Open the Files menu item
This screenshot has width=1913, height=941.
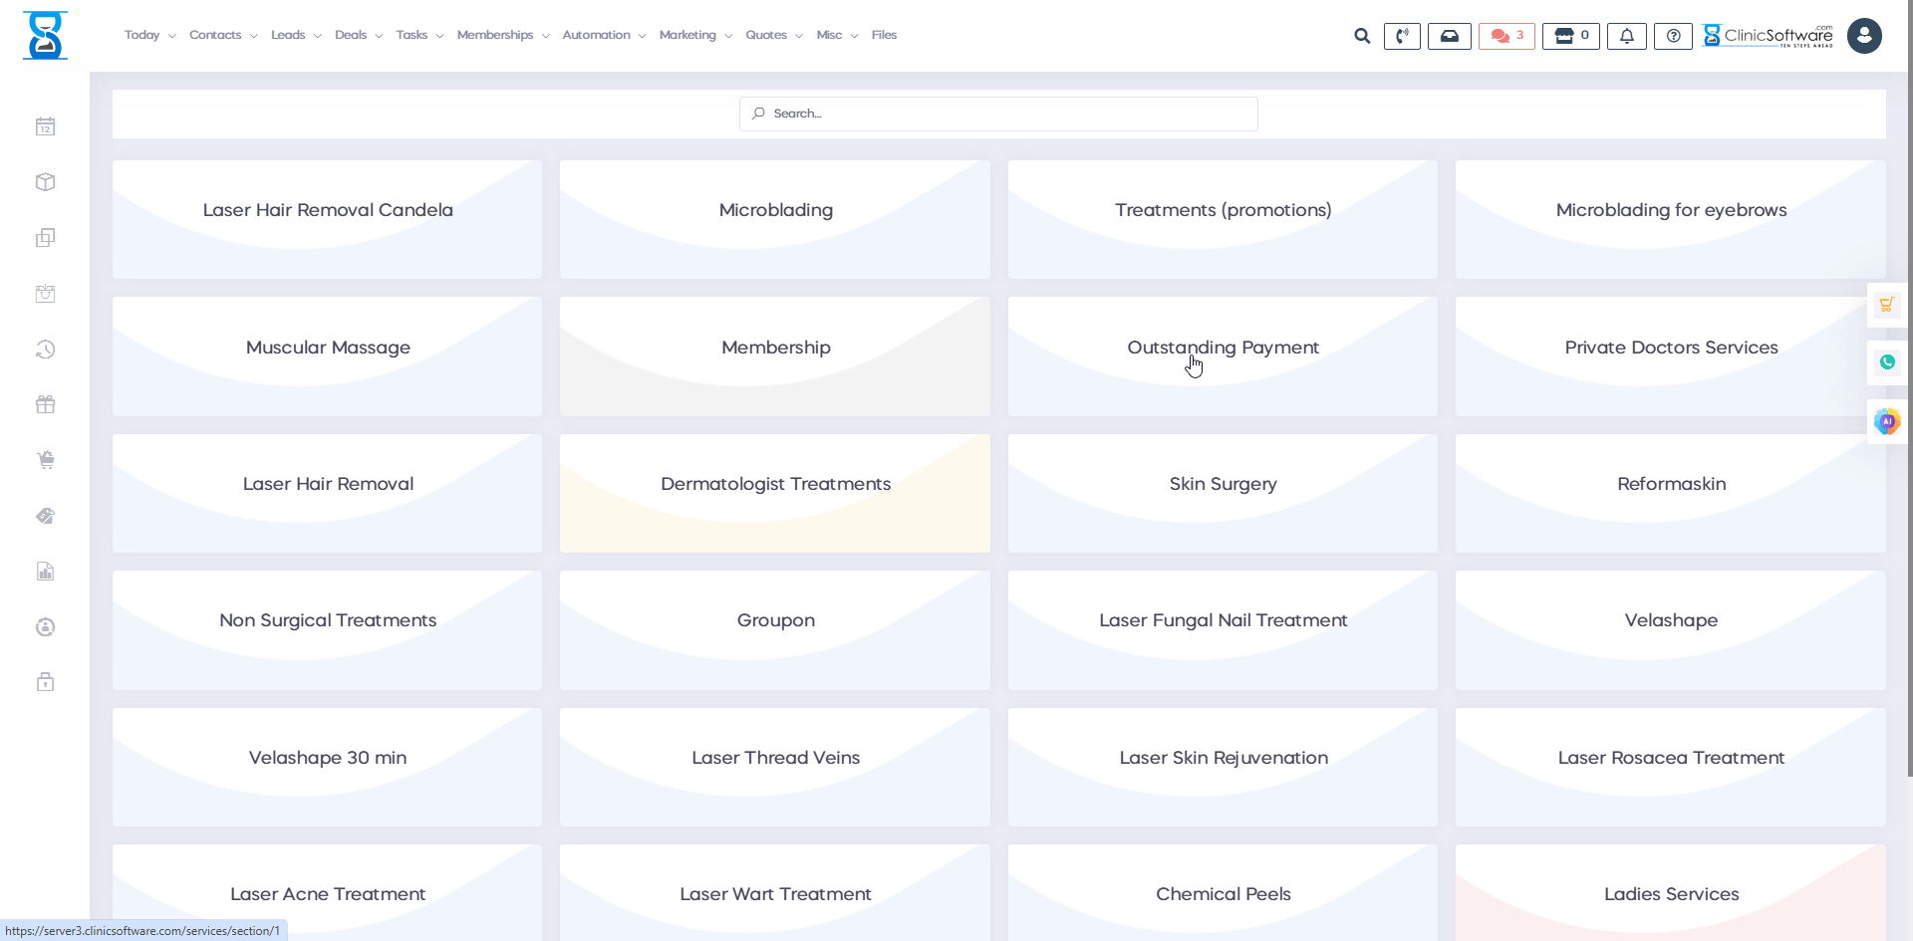coord(884,35)
